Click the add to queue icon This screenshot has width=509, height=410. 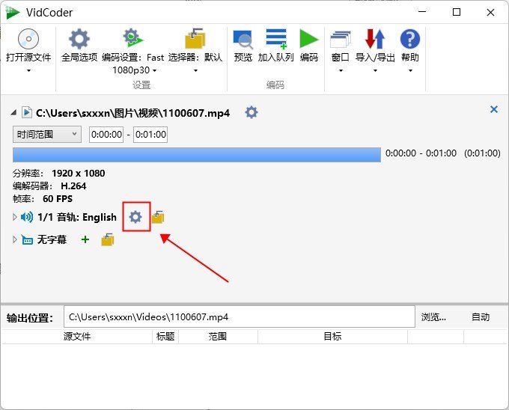[276, 39]
